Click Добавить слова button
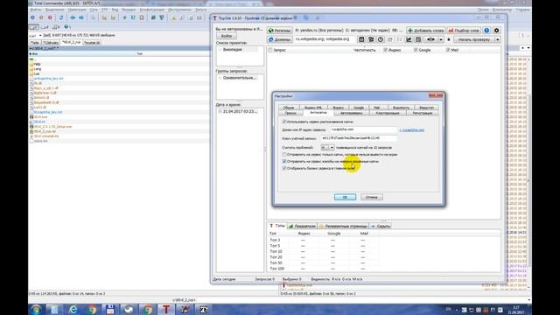 [426, 31]
